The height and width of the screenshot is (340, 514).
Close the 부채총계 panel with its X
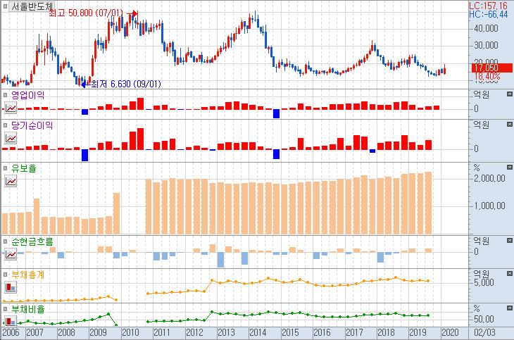tap(509, 273)
